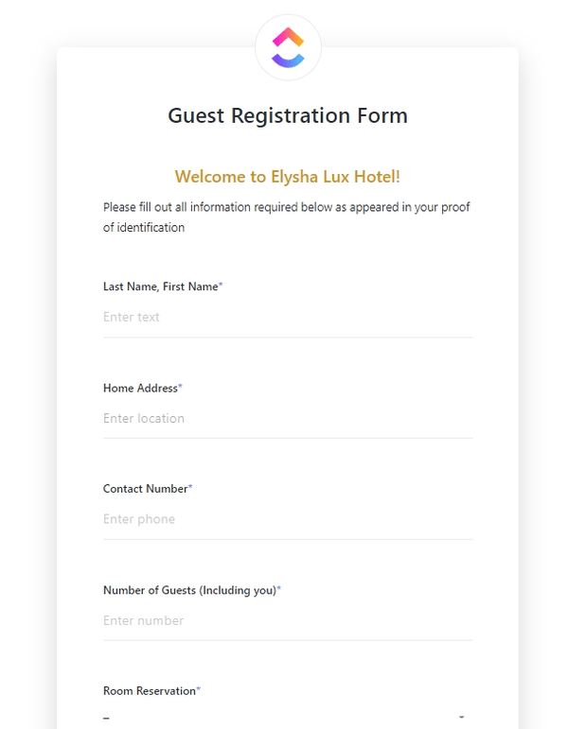This screenshot has width=568, height=729.
Task: Focus the Contact Number phone field
Action: tap(288, 519)
